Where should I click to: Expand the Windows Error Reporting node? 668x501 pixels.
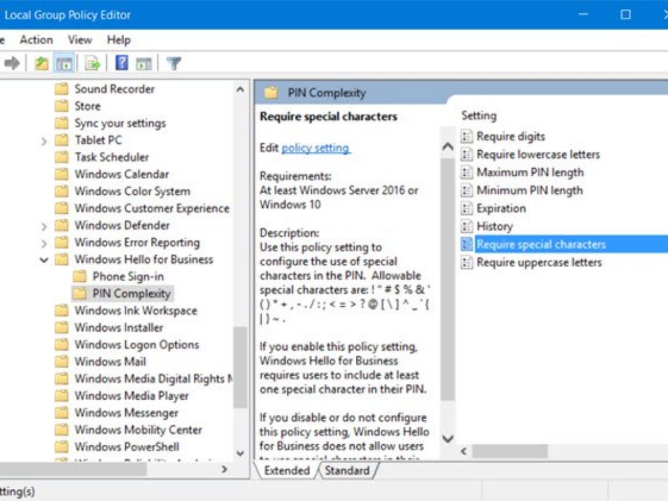[44, 243]
